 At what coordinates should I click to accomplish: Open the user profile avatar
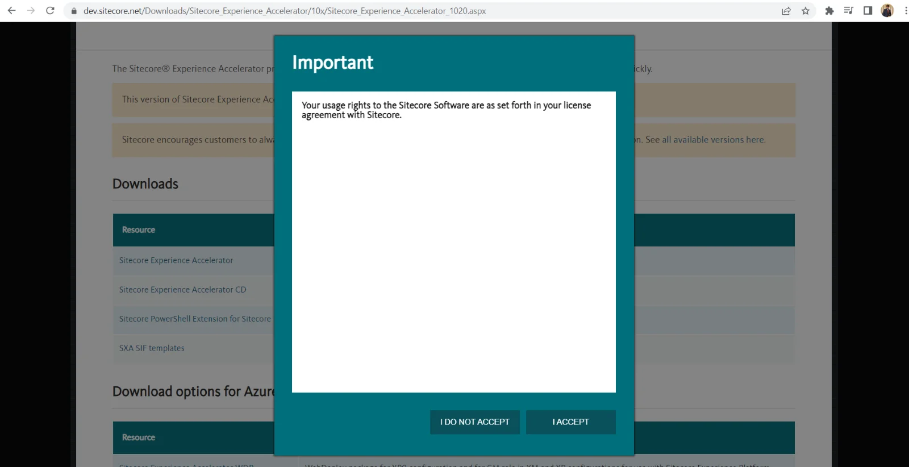[887, 11]
